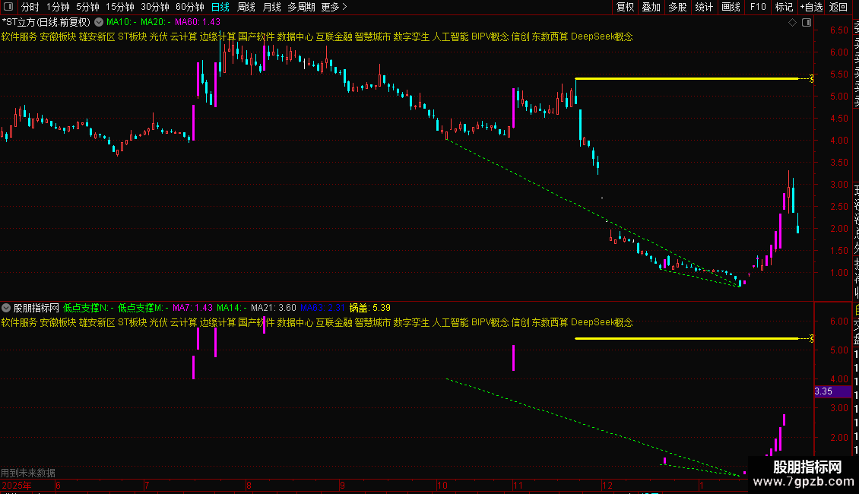Open BIPV概念 tag in main chart
This screenshot has height=494, width=859.
pyautogui.click(x=490, y=36)
